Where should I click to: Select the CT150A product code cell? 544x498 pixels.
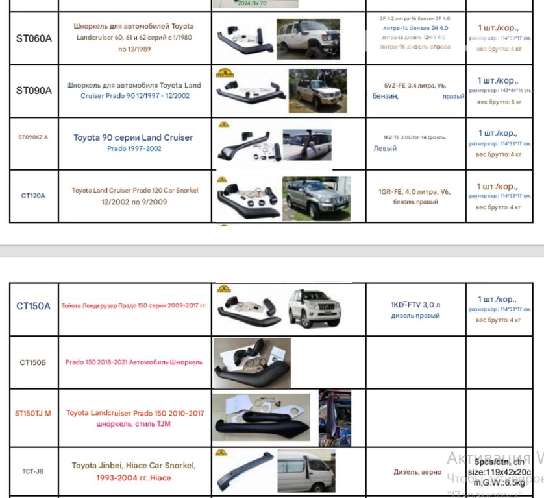34,306
